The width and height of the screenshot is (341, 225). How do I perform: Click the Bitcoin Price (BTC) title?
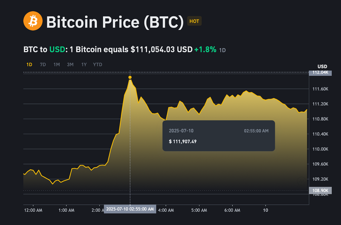(115, 22)
